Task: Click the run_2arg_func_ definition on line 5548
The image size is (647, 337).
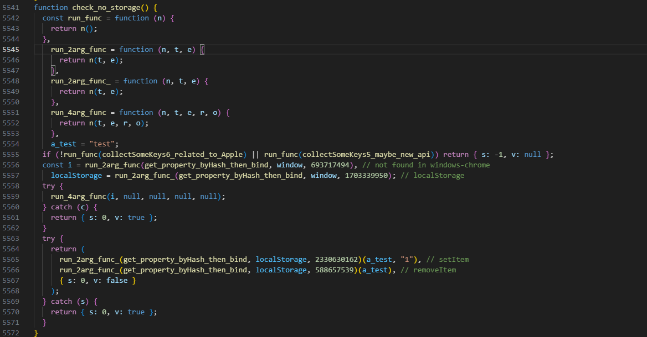Action: (80, 81)
